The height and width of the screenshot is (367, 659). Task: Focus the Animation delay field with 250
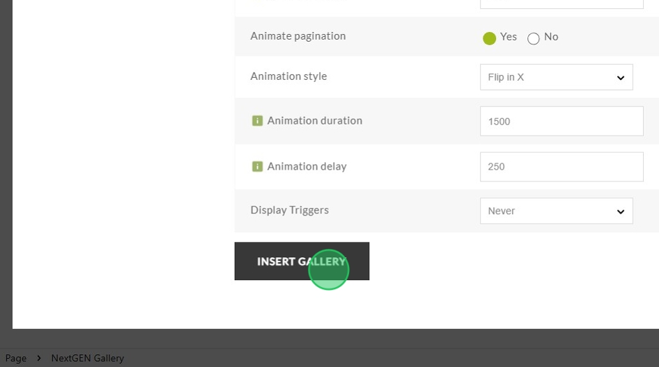561,167
